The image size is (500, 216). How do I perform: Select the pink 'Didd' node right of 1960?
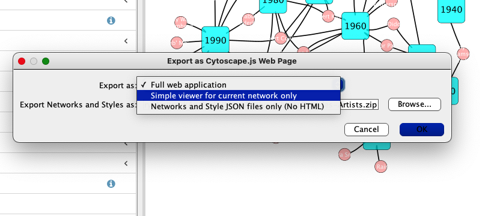[394, 24]
